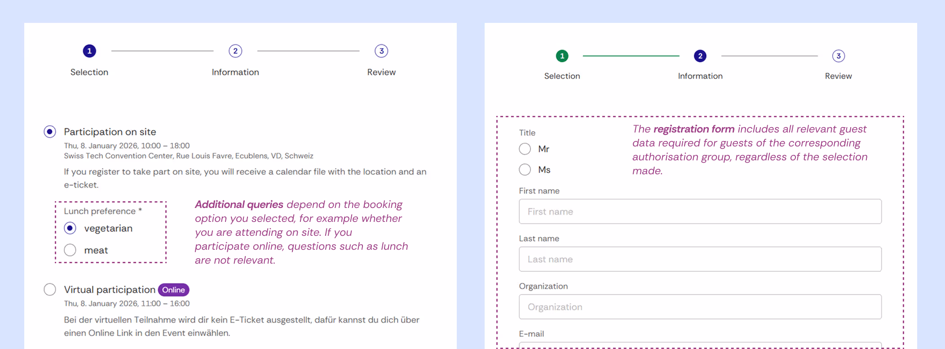This screenshot has width=945, height=349.
Task: Click the 'E-mail' field label
Action: [x=531, y=334]
